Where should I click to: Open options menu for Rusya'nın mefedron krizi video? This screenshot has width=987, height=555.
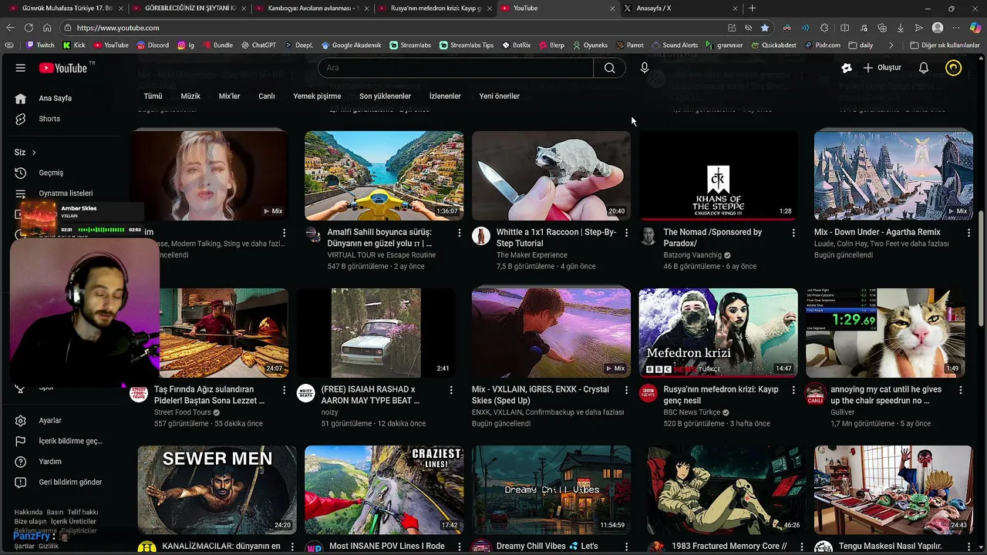(x=793, y=390)
